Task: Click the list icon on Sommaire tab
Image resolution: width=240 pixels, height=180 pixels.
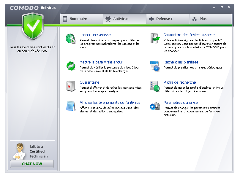Action: click(65, 19)
